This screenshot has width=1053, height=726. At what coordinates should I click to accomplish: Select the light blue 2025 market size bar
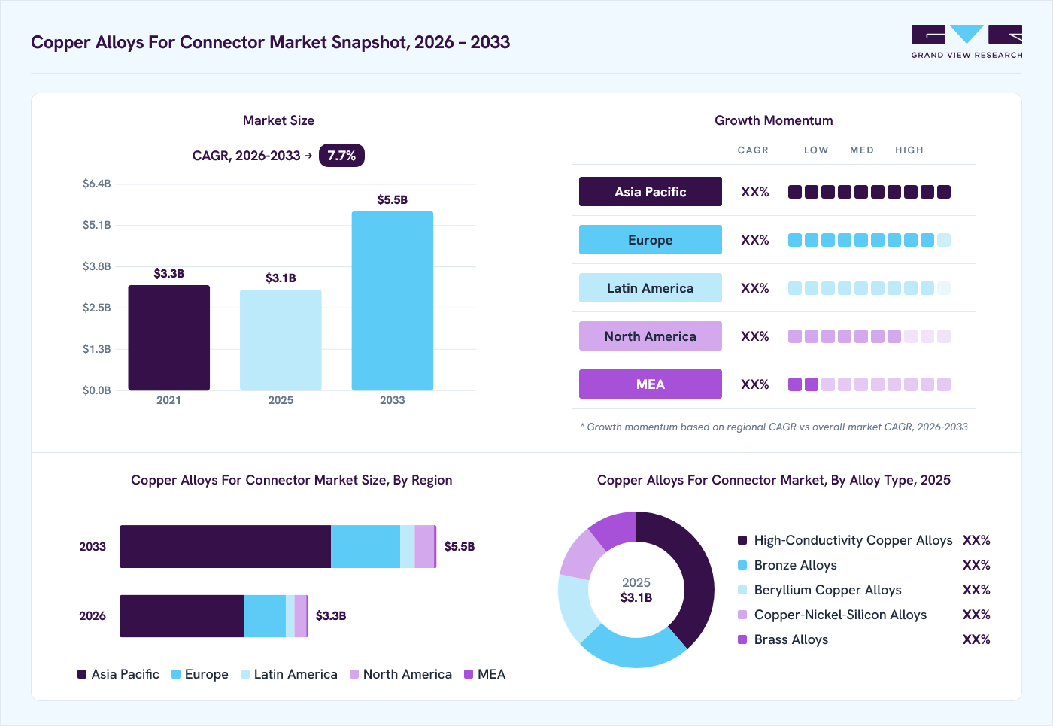click(x=281, y=340)
